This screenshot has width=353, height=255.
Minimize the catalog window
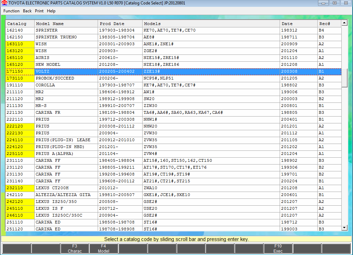tap(323, 3)
